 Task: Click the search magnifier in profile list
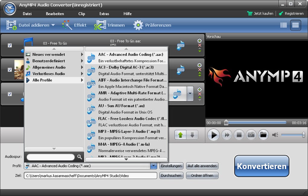tap(79, 157)
